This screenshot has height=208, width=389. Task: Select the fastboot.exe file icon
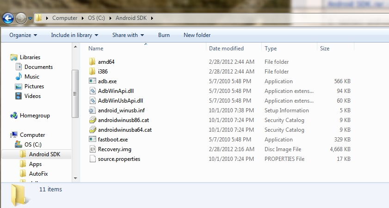click(92, 140)
